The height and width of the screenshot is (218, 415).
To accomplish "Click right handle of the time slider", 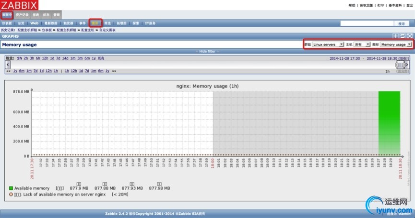I will pos(404,65).
